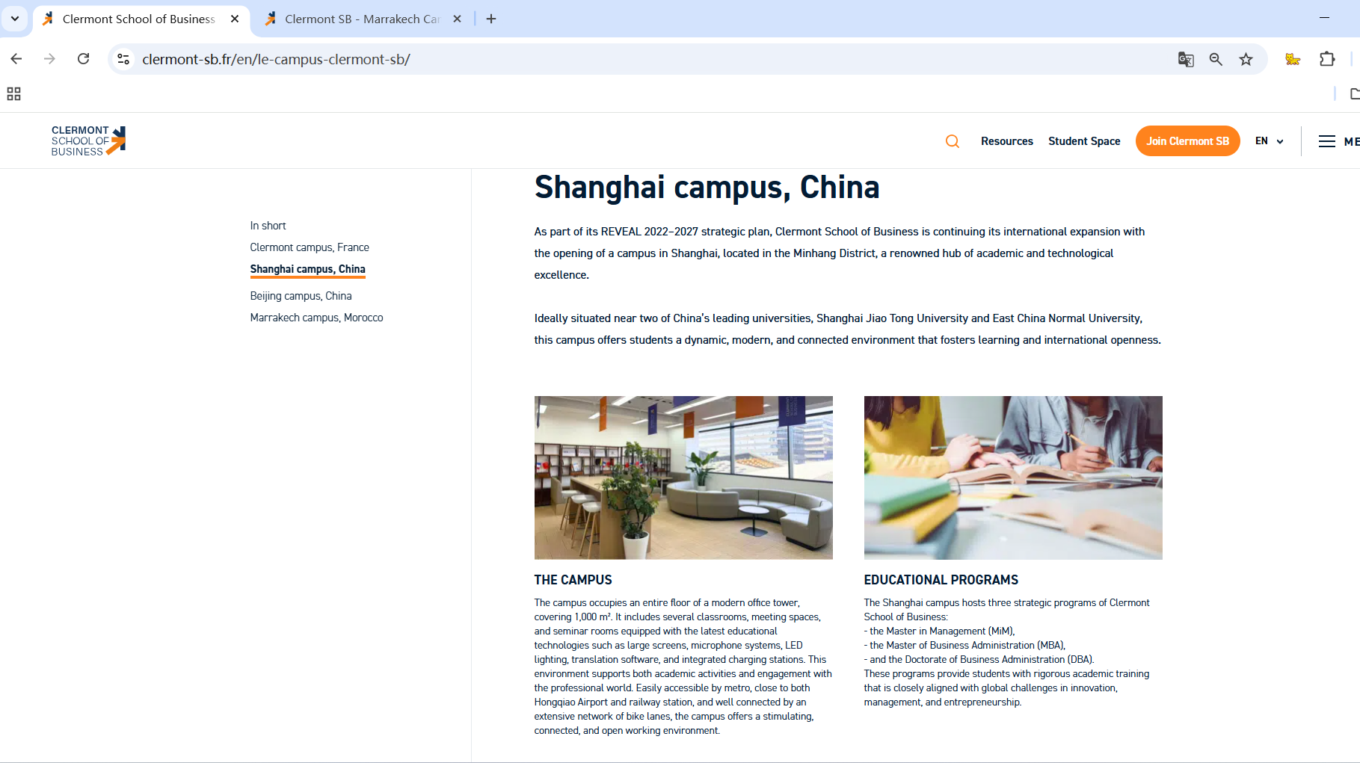The height and width of the screenshot is (763, 1360).
Task: Open a new browser tab
Action: click(491, 19)
